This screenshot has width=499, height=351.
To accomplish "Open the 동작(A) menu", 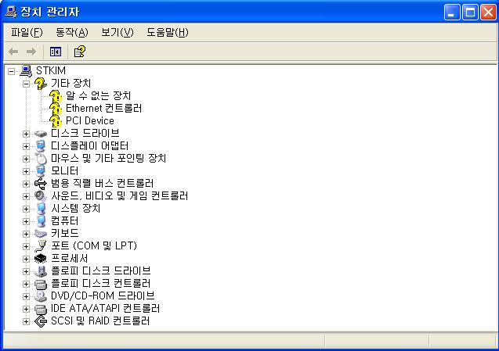I will coord(71,32).
